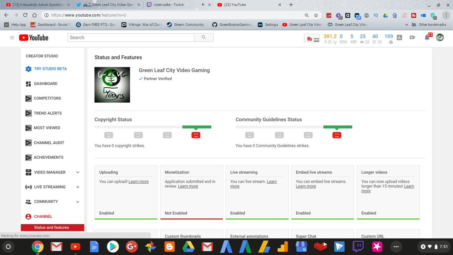Open Other bookmarks folder
The width and height of the screenshot is (453, 255).
click(x=429, y=25)
